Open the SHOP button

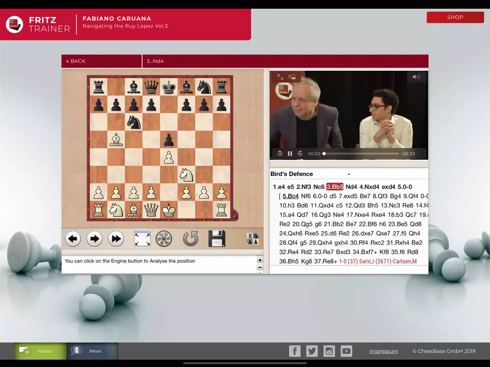pos(455,18)
